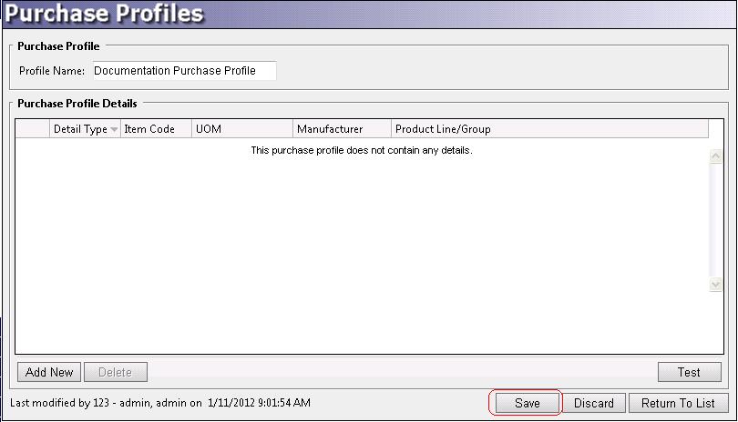Image resolution: width=738 pixels, height=422 pixels.
Task: Sort by the Manufacturer column header
Action: (341, 129)
